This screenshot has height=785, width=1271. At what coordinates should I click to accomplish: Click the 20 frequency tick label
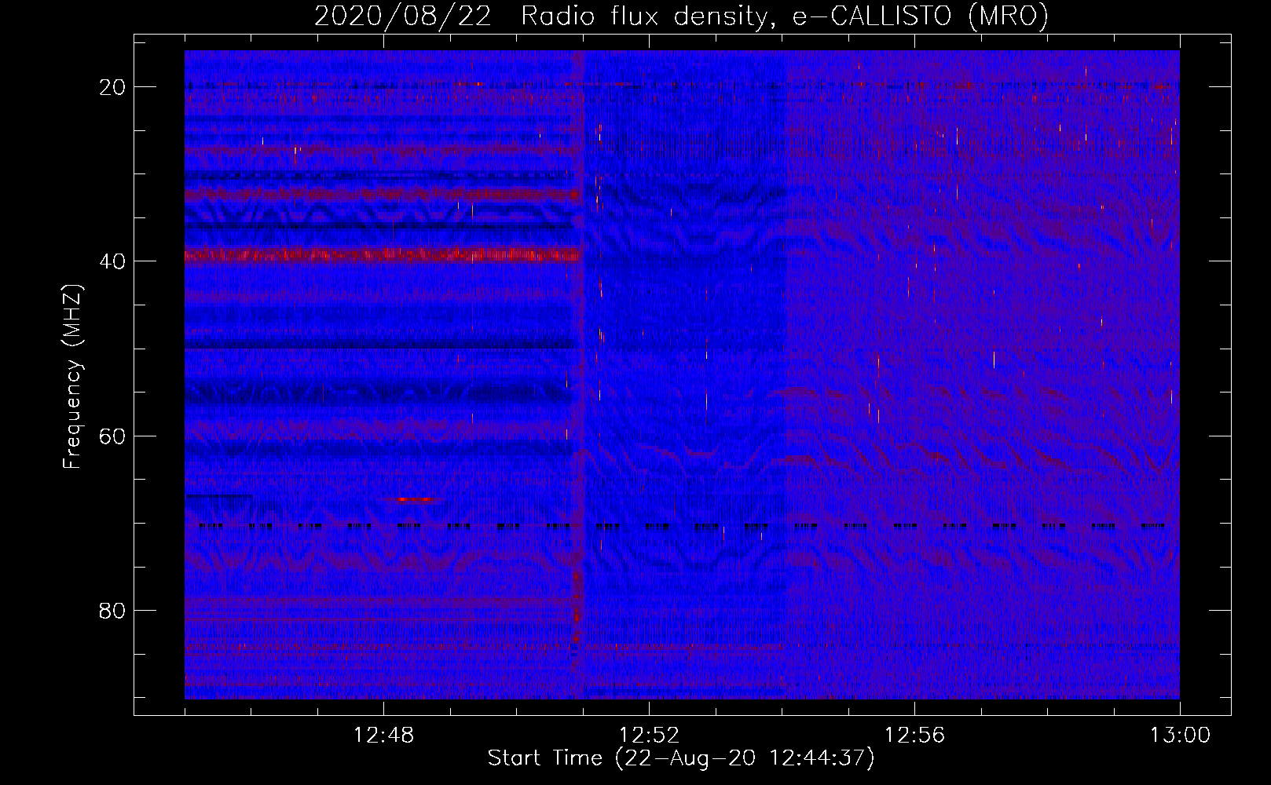(x=112, y=87)
